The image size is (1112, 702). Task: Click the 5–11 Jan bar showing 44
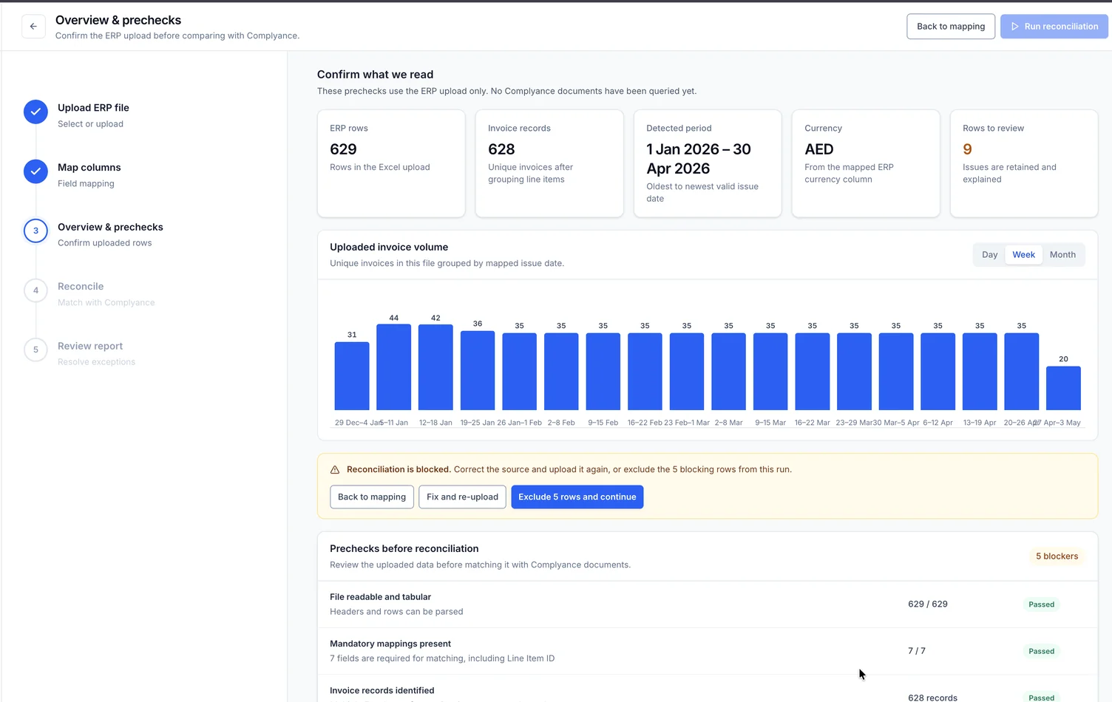coord(394,367)
